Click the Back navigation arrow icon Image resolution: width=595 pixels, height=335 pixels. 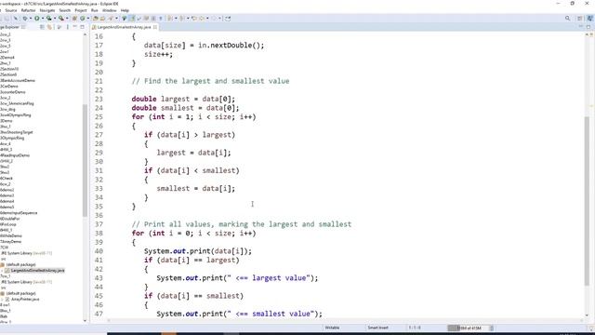click(202, 19)
